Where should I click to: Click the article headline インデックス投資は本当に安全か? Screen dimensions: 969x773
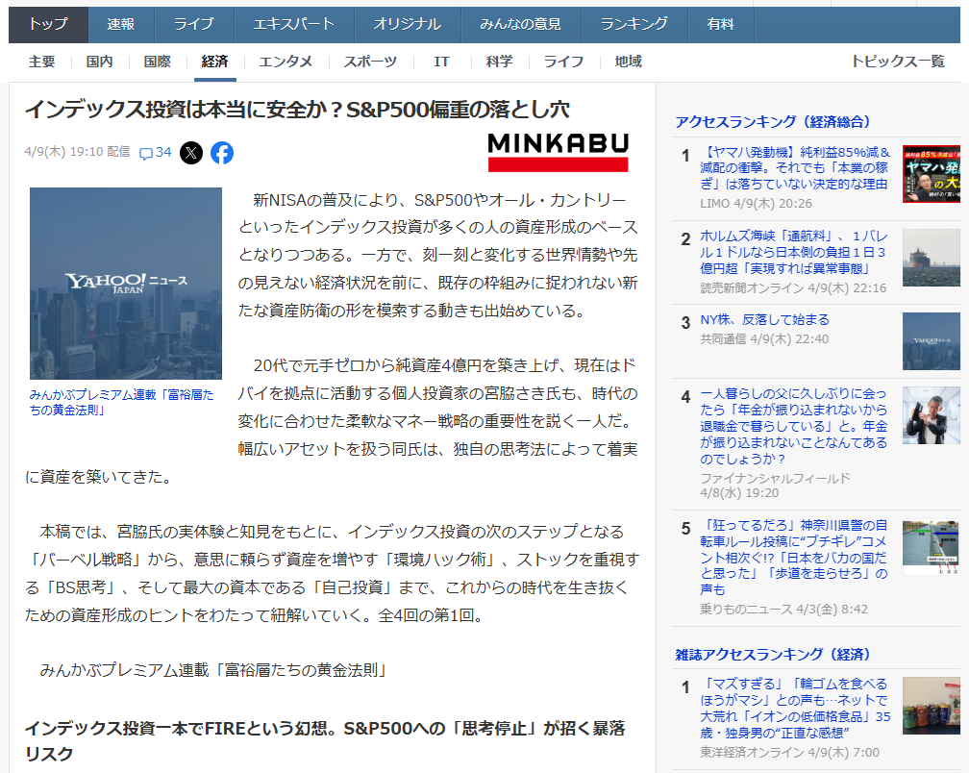[297, 110]
